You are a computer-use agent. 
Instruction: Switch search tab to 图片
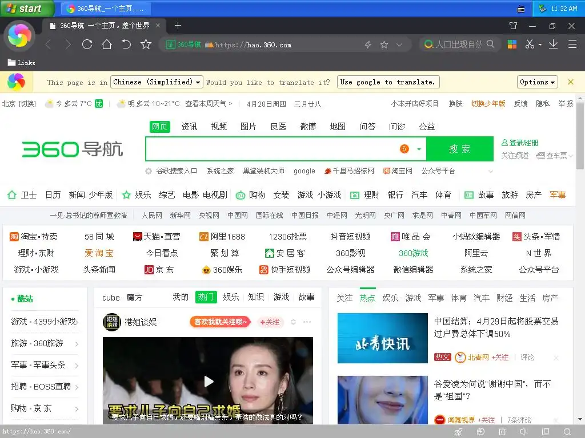[x=249, y=127]
